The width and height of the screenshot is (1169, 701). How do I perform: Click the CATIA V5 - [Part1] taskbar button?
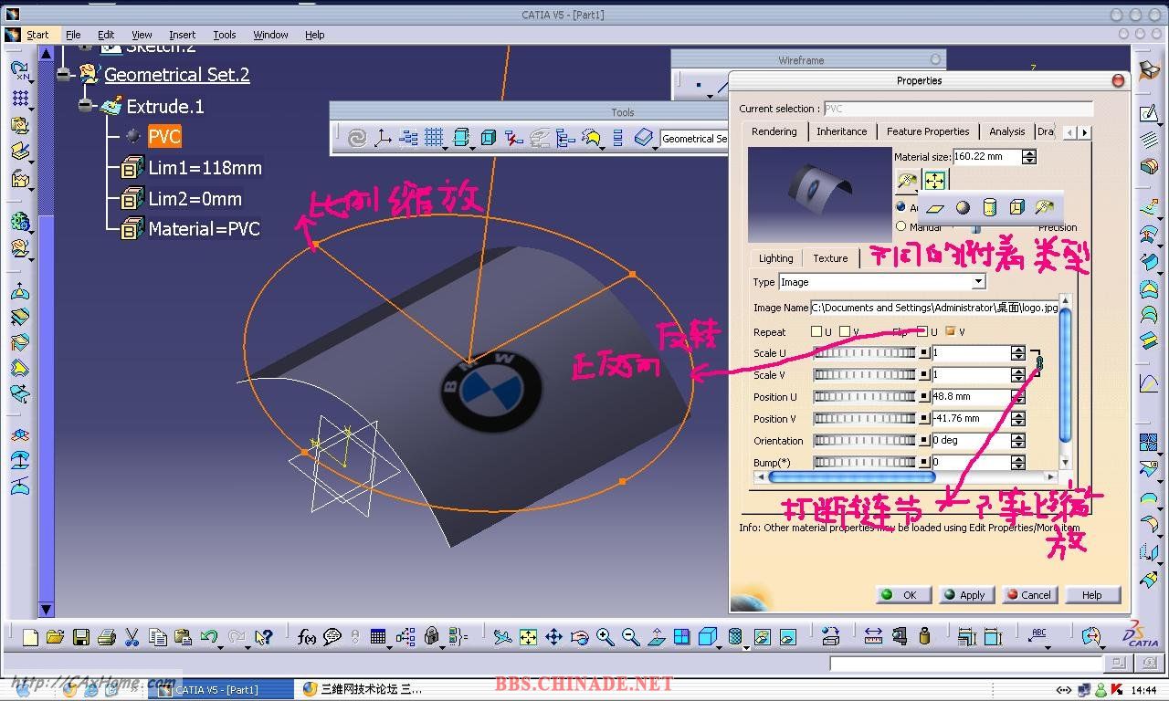pyautogui.click(x=223, y=689)
